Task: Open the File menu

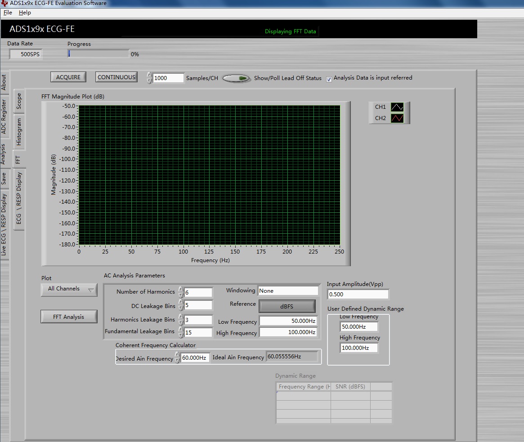Action: (x=8, y=13)
